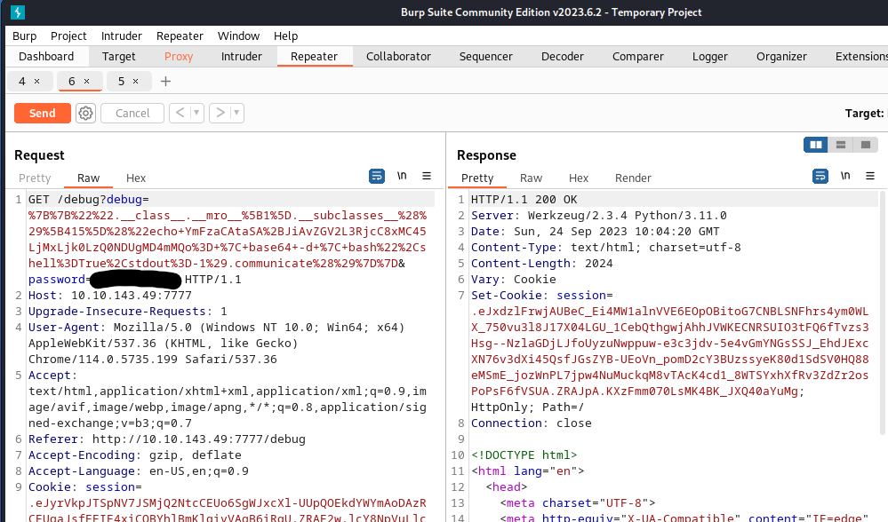Screen dimensions: 888x522
Task: Open the Repeater settings gear
Action: click(x=85, y=113)
